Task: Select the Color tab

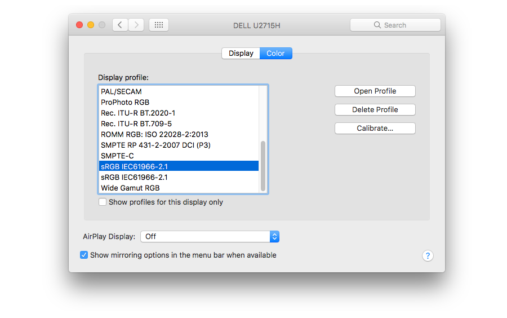Action: [276, 54]
